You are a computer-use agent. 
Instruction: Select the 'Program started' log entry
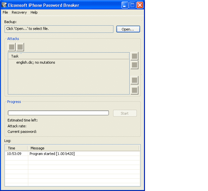pyautogui.click(x=52, y=154)
